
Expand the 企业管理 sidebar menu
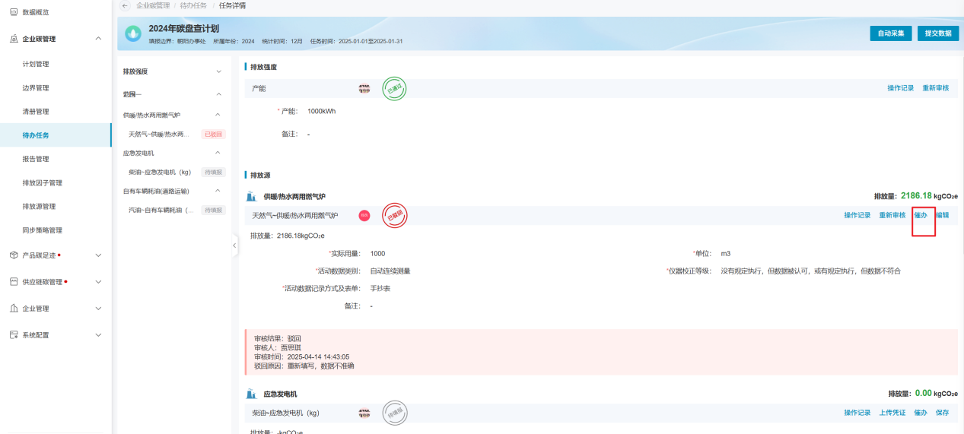point(97,309)
